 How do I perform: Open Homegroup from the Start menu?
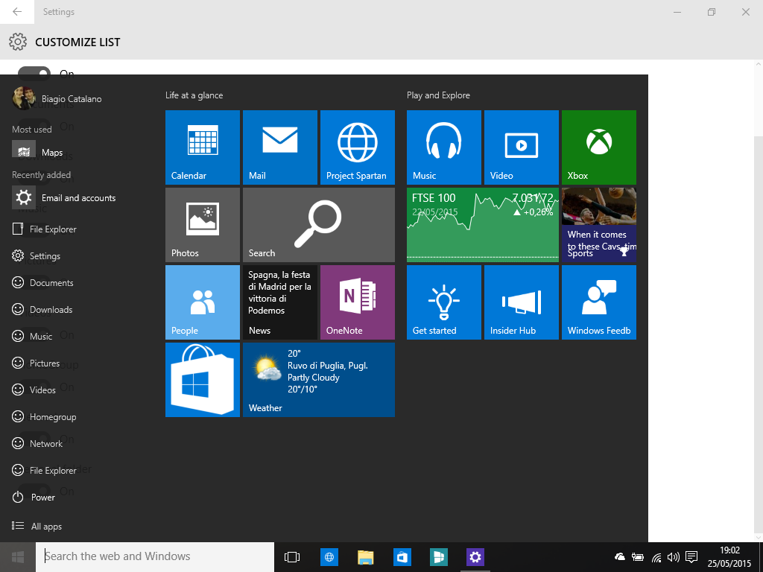[44, 417]
